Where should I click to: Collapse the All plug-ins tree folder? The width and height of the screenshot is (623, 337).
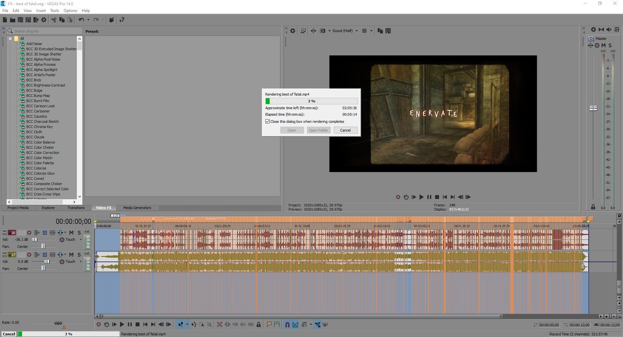10,38
